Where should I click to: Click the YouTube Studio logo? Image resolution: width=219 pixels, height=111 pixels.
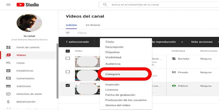pos(27,5)
